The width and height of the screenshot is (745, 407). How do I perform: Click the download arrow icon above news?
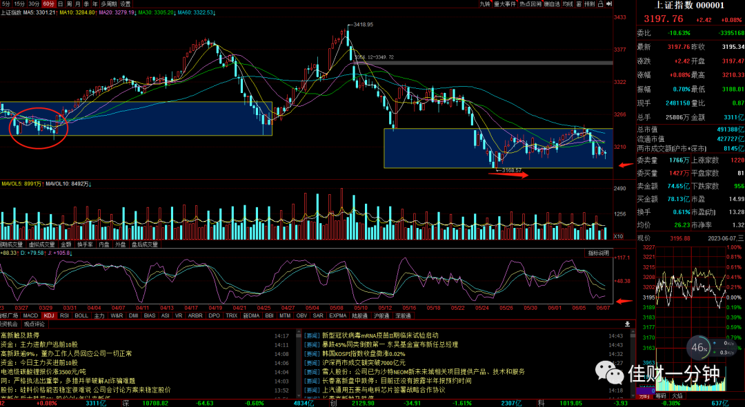(x=627, y=324)
